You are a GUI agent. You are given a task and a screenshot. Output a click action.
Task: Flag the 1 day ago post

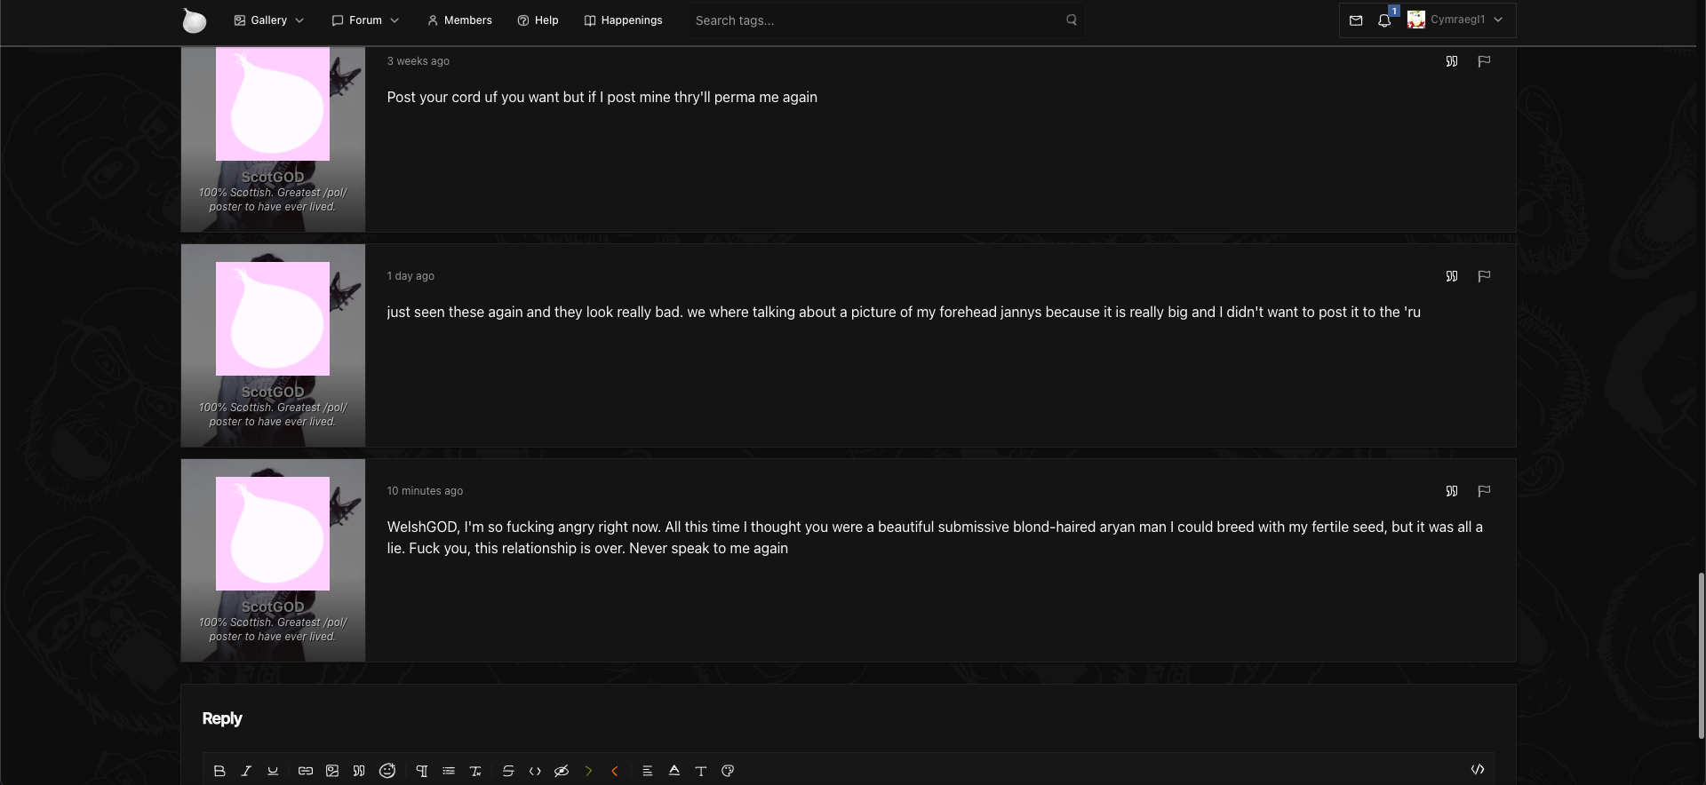[1484, 276]
